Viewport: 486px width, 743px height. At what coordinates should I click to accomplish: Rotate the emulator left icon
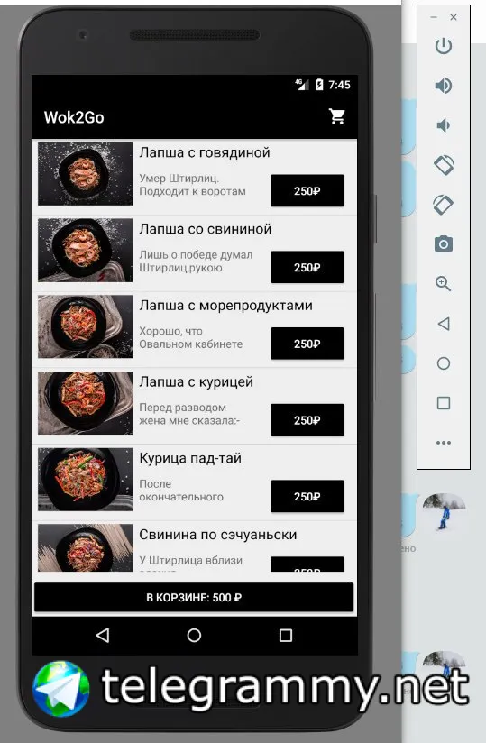[x=444, y=165]
